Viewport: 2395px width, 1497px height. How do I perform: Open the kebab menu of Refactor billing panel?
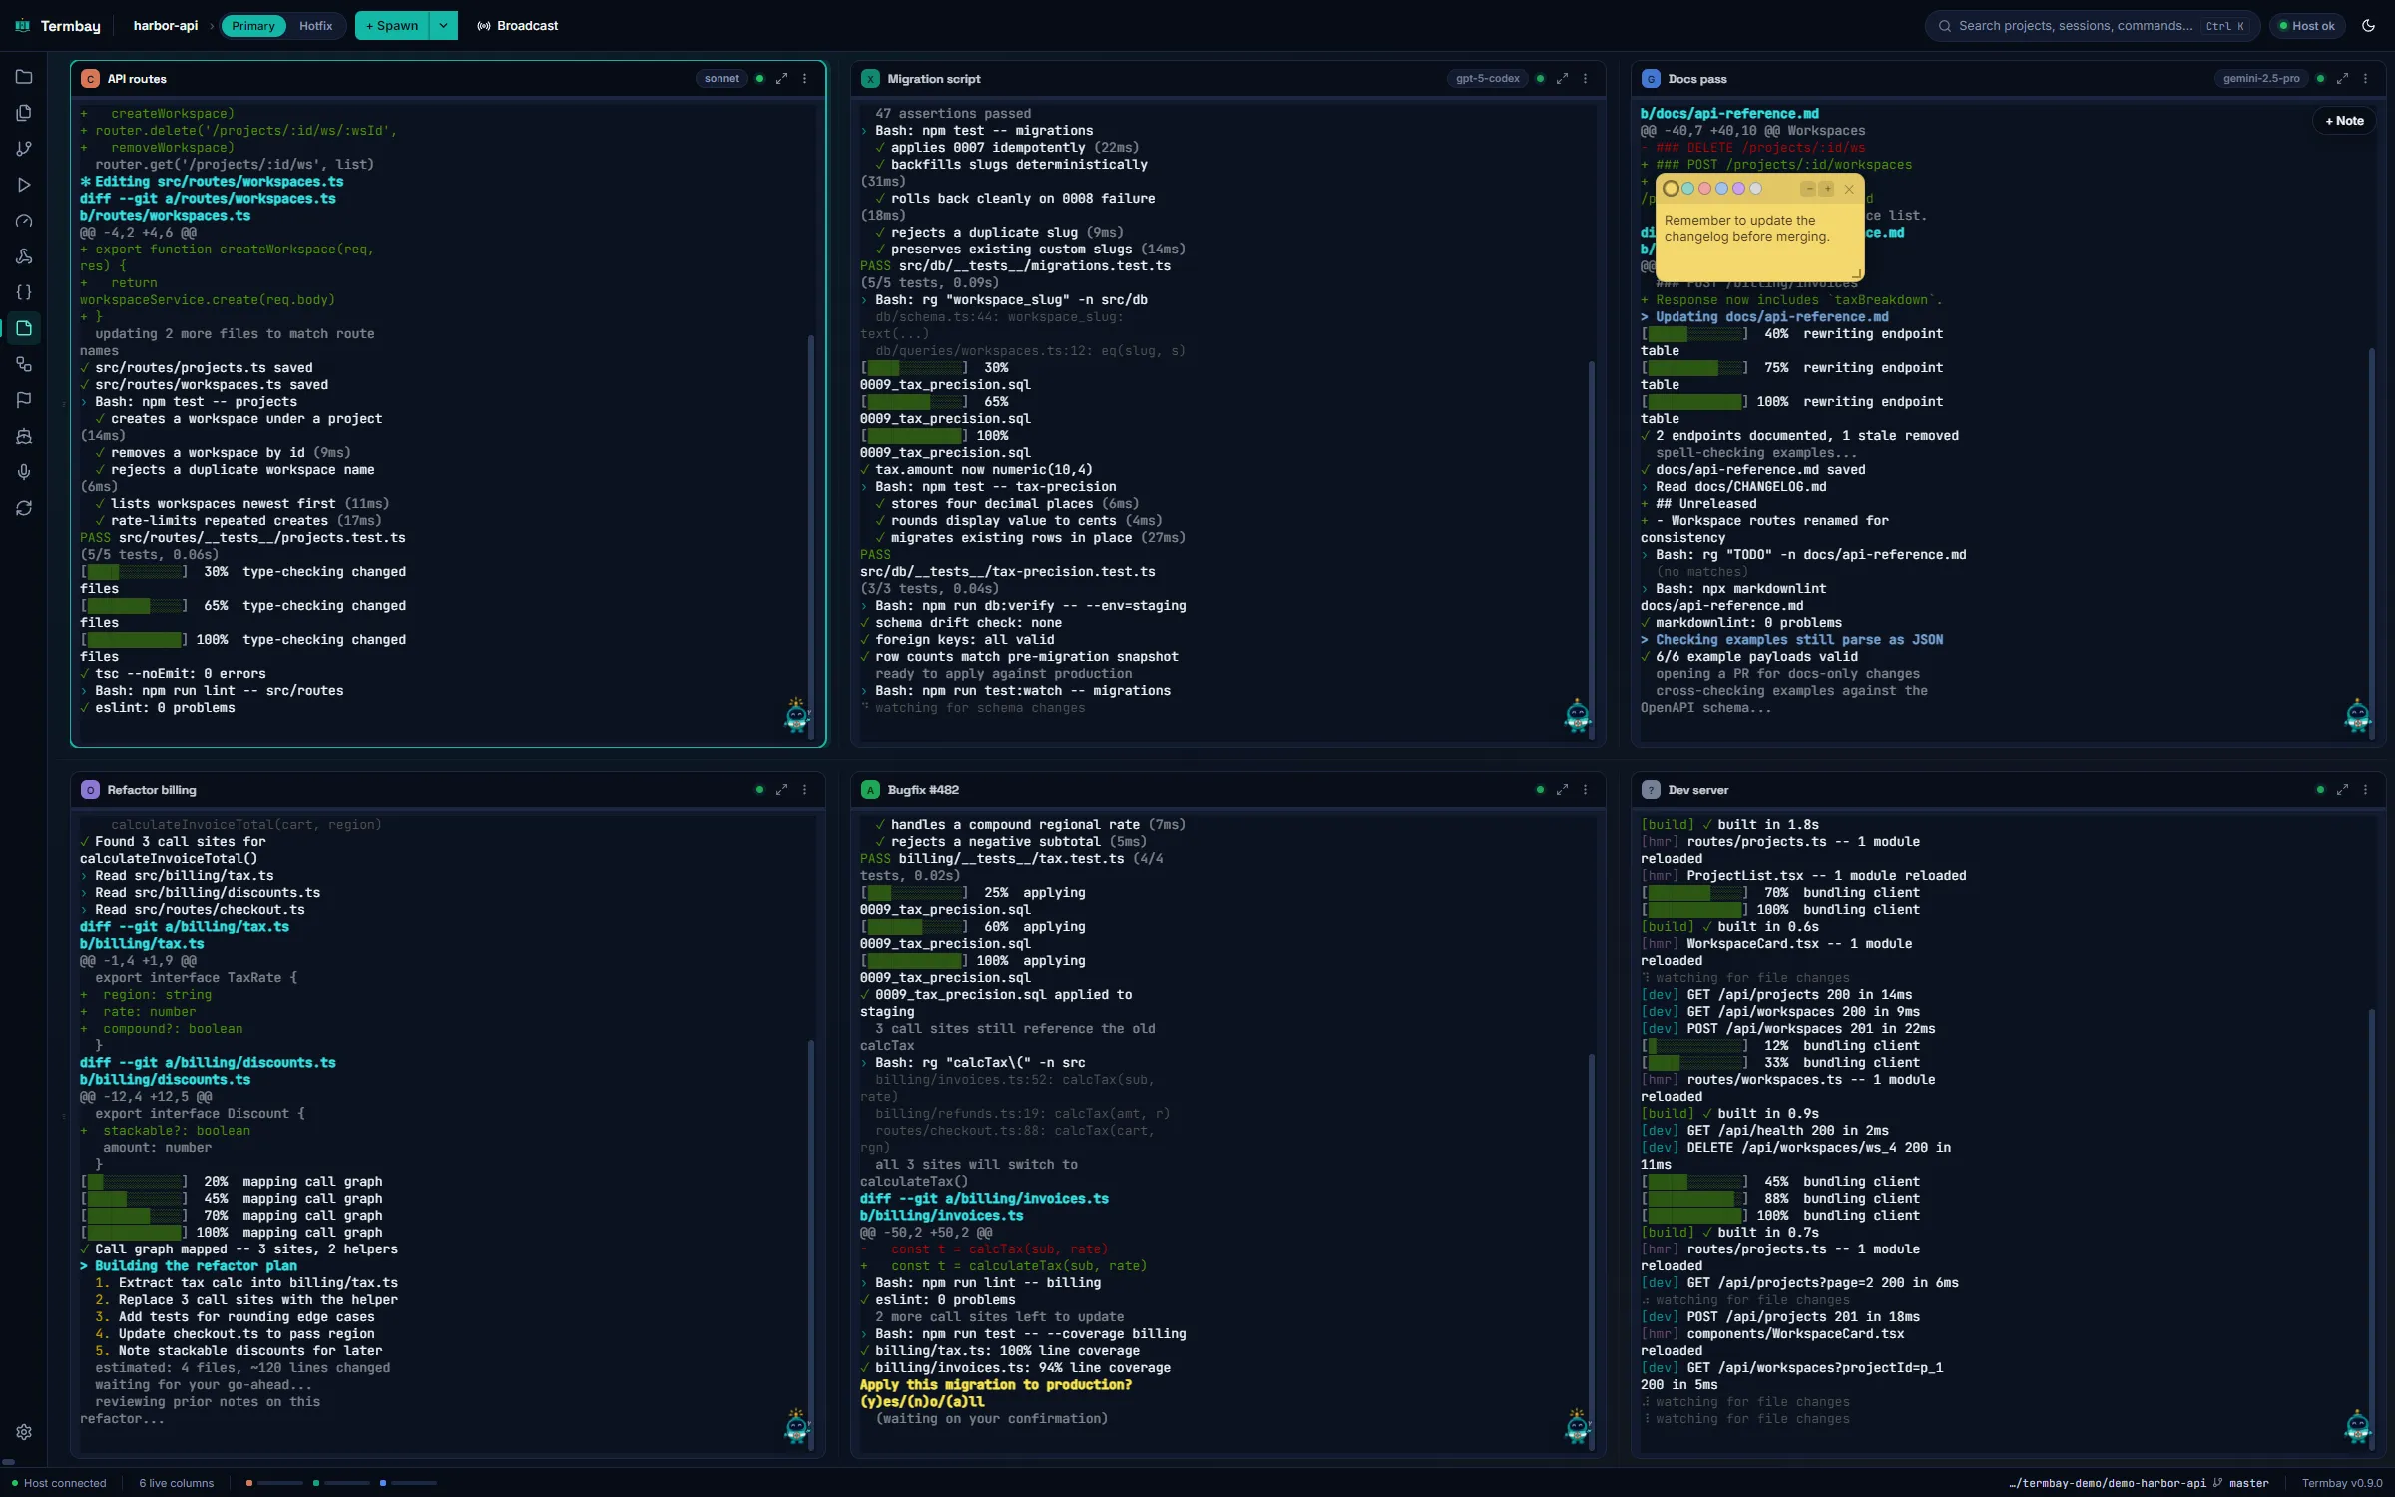[805, 790]
